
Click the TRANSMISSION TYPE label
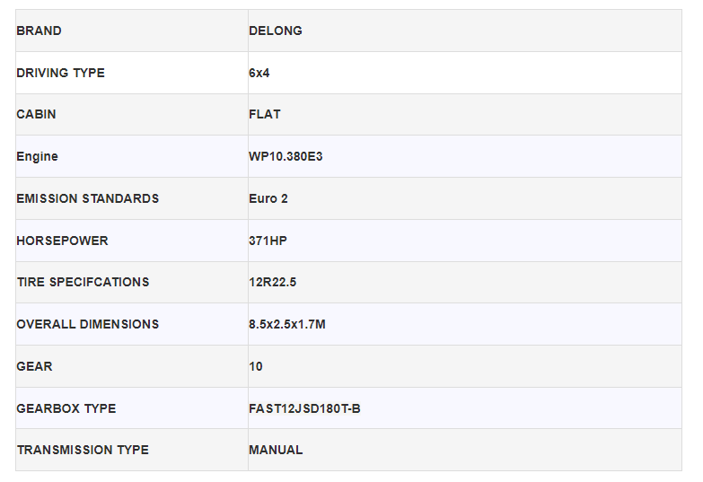[83, 450]
